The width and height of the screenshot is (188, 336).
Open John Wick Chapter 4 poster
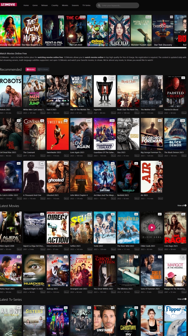(81, 177)
